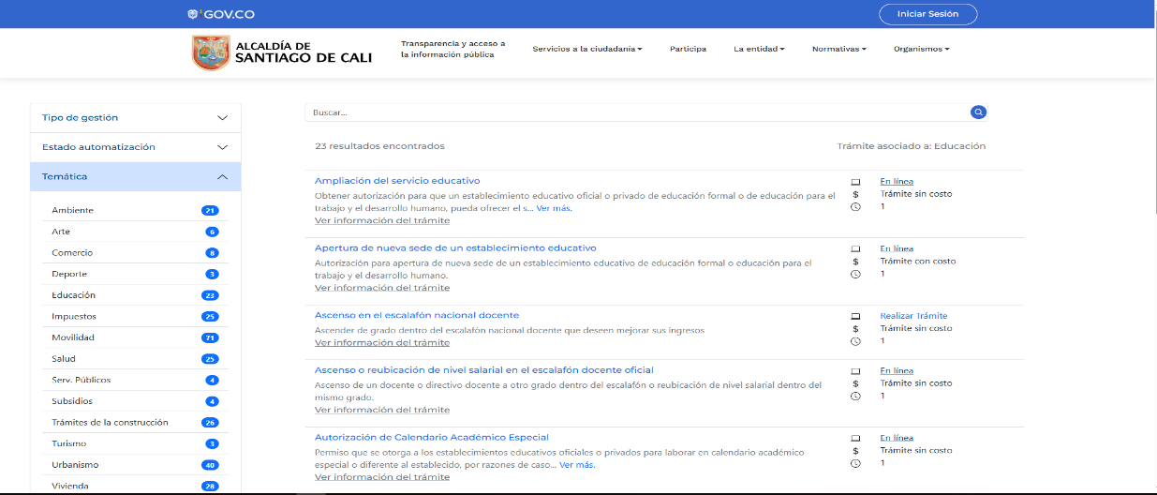Open Organismos dropdown menu
Viewport: 1157px width, 495px height.
point(921,49)
